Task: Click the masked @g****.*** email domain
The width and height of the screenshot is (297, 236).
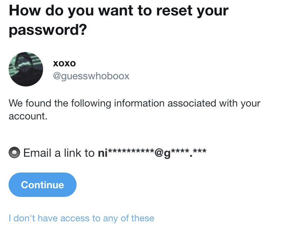Action: [181, 153]
